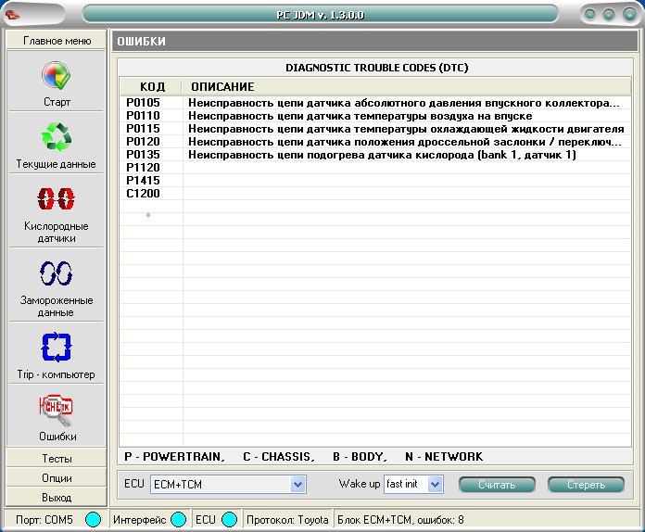Screen dimensions: 645x532
Task: Click the Ошибки check engine icon
Action: (57, 408)
